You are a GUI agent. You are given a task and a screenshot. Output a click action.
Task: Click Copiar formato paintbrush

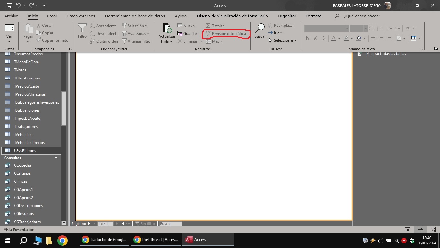pos(52,40)
